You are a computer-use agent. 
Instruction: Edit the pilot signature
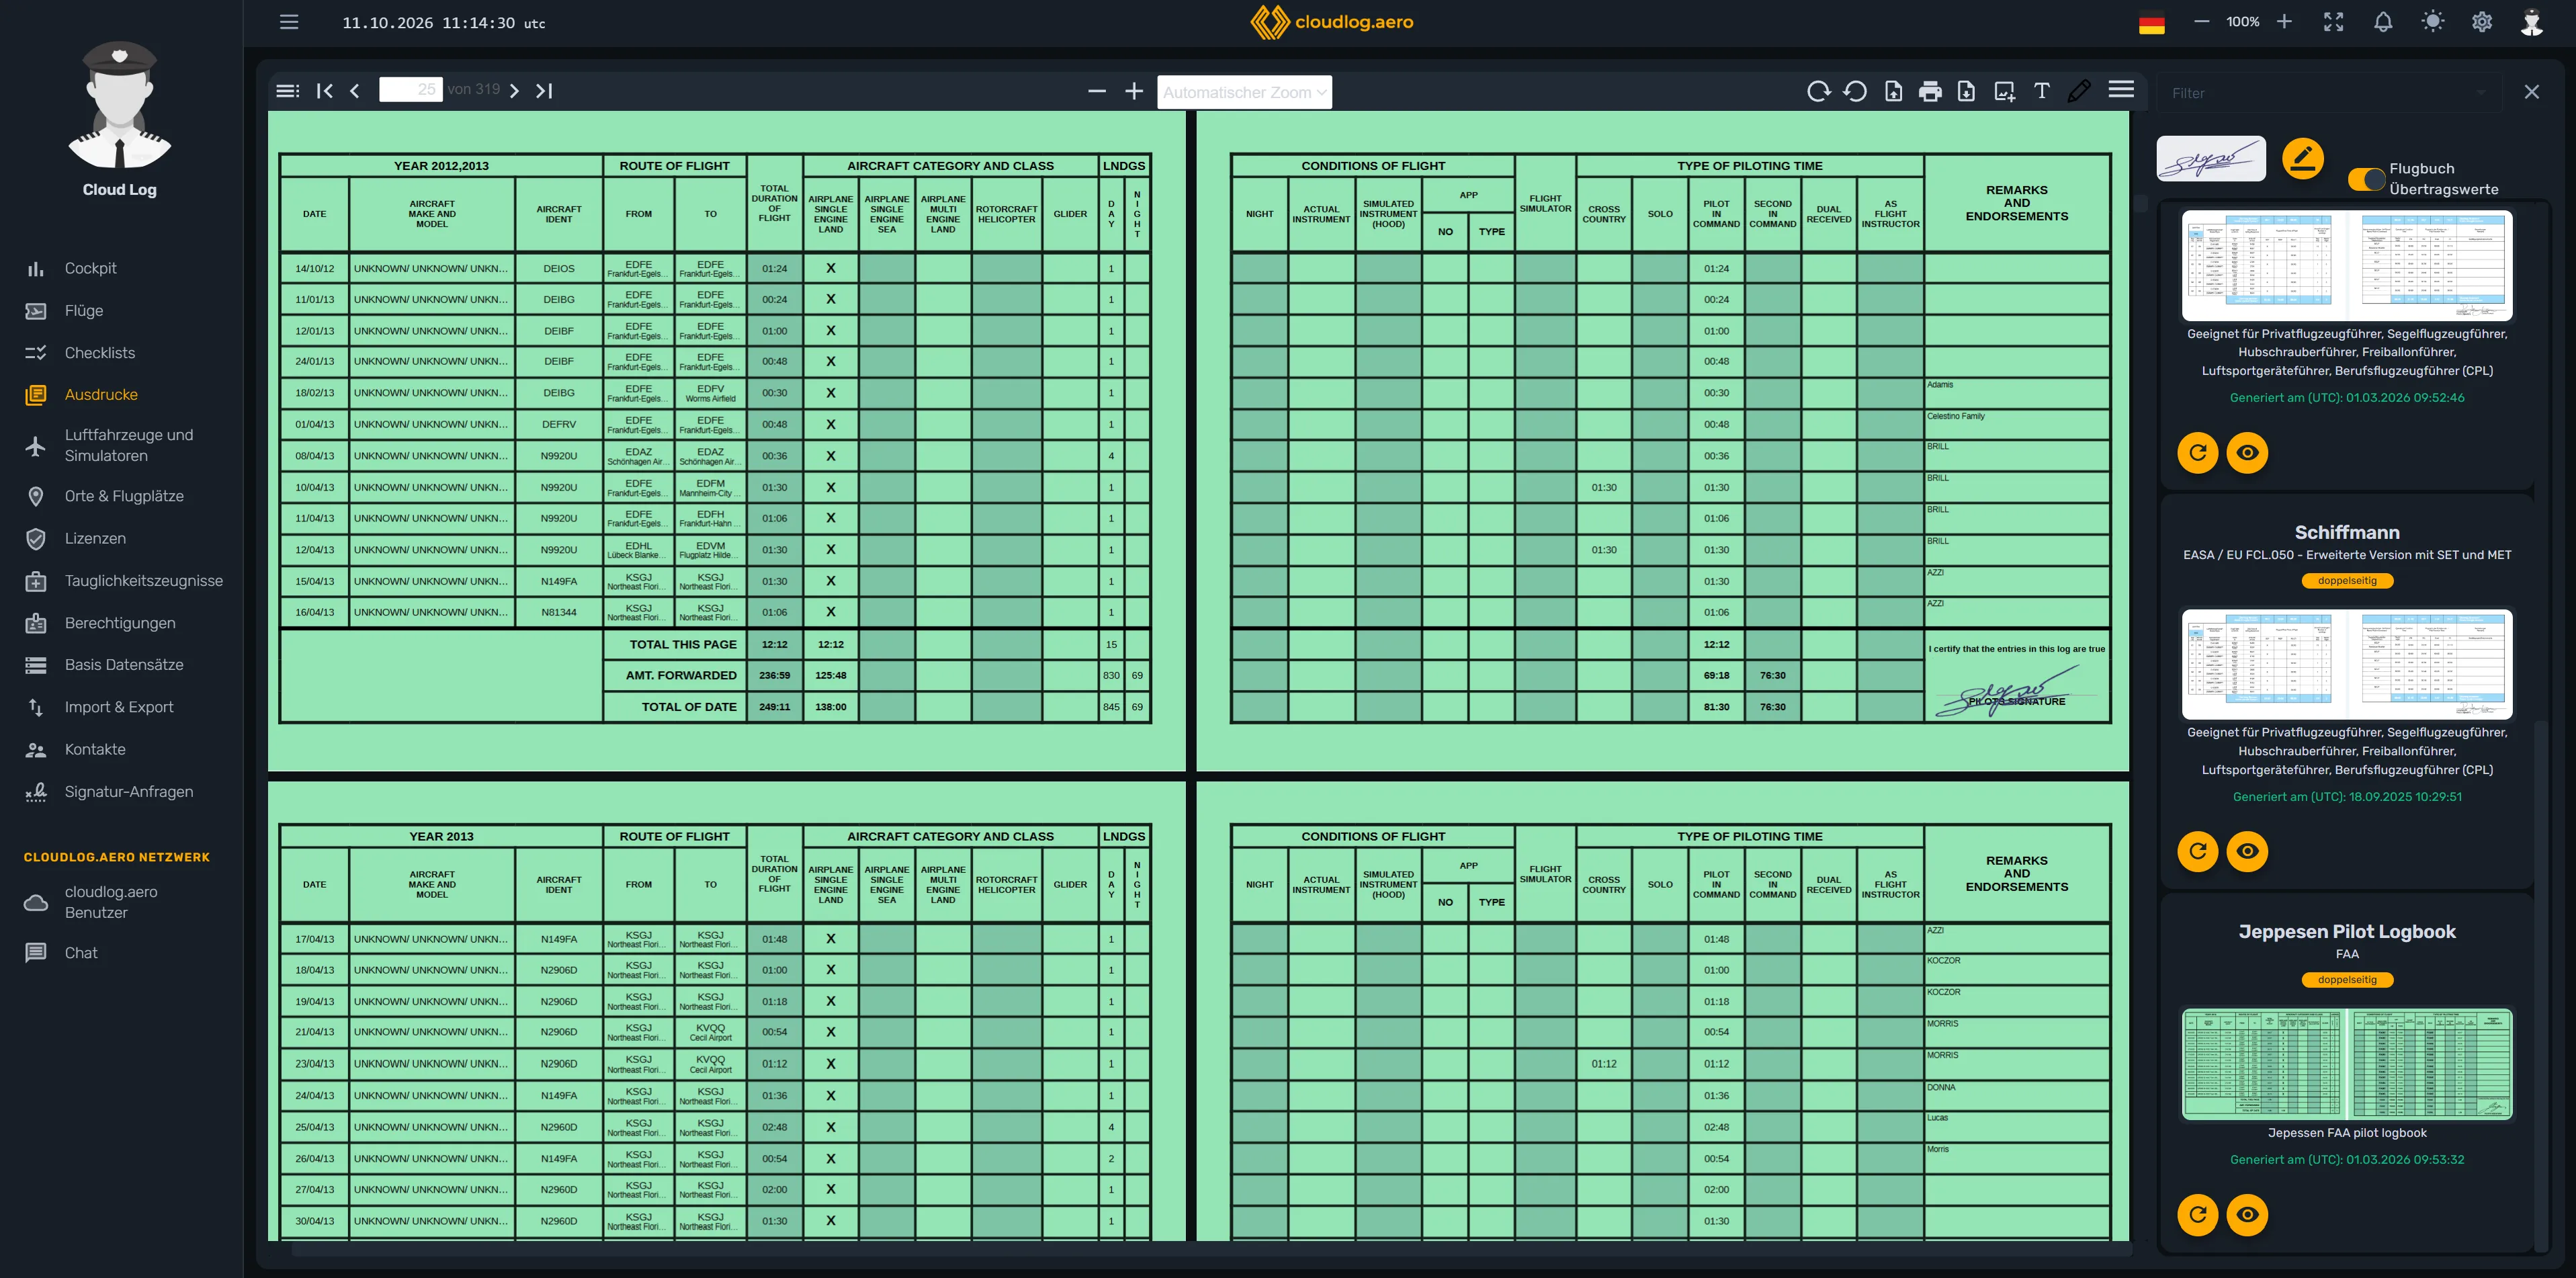(x=2303, y=158)
